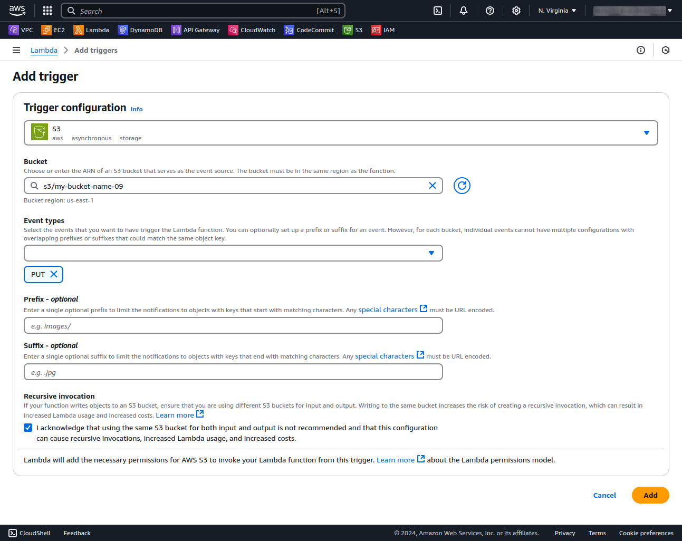Open the info panel icon
The width and height of the screenshot is (682, 541).
(x=641, y=50)
